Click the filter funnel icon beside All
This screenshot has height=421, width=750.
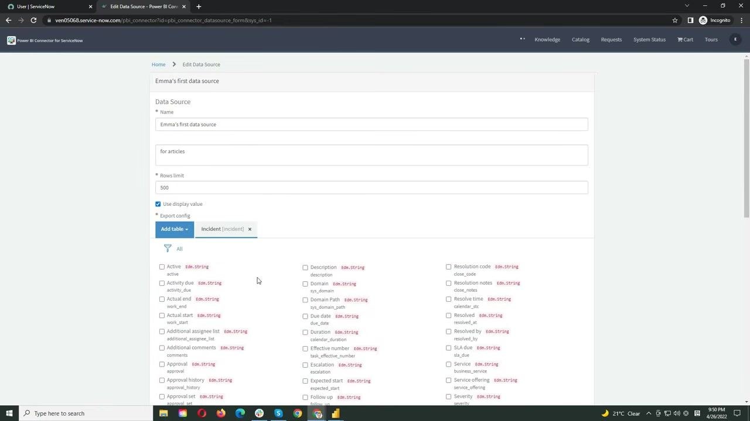click(168, 249)
